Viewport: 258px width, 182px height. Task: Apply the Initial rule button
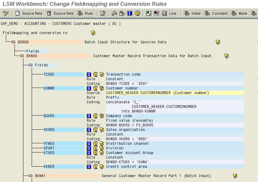pyautogui.click(x=193, y=14)
